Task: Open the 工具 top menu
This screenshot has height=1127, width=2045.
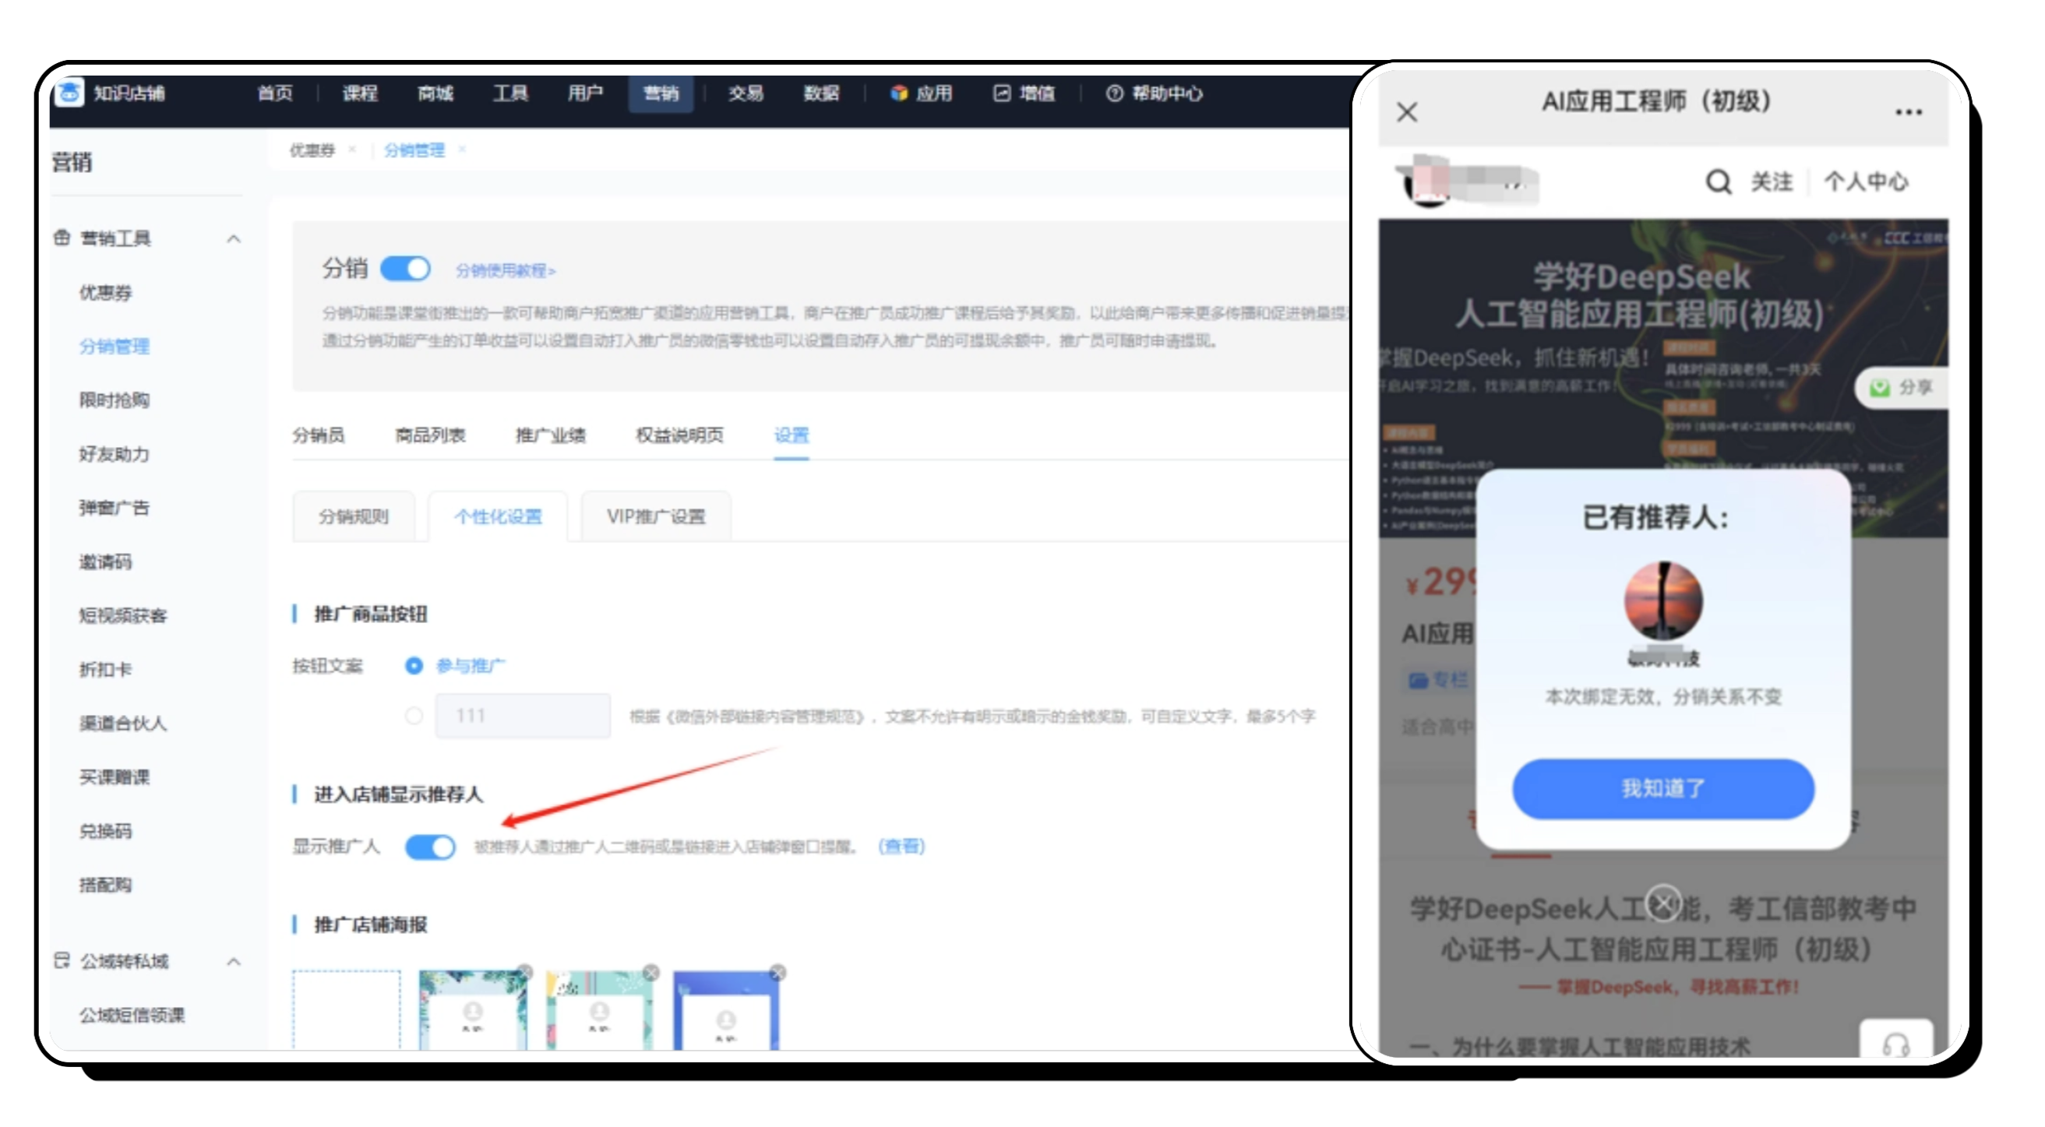Action: [509, 93]
